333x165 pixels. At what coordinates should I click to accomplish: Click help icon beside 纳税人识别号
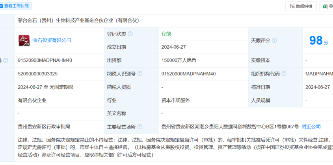(x=140, y=74)
